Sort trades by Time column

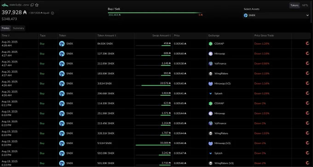[6, 35]
